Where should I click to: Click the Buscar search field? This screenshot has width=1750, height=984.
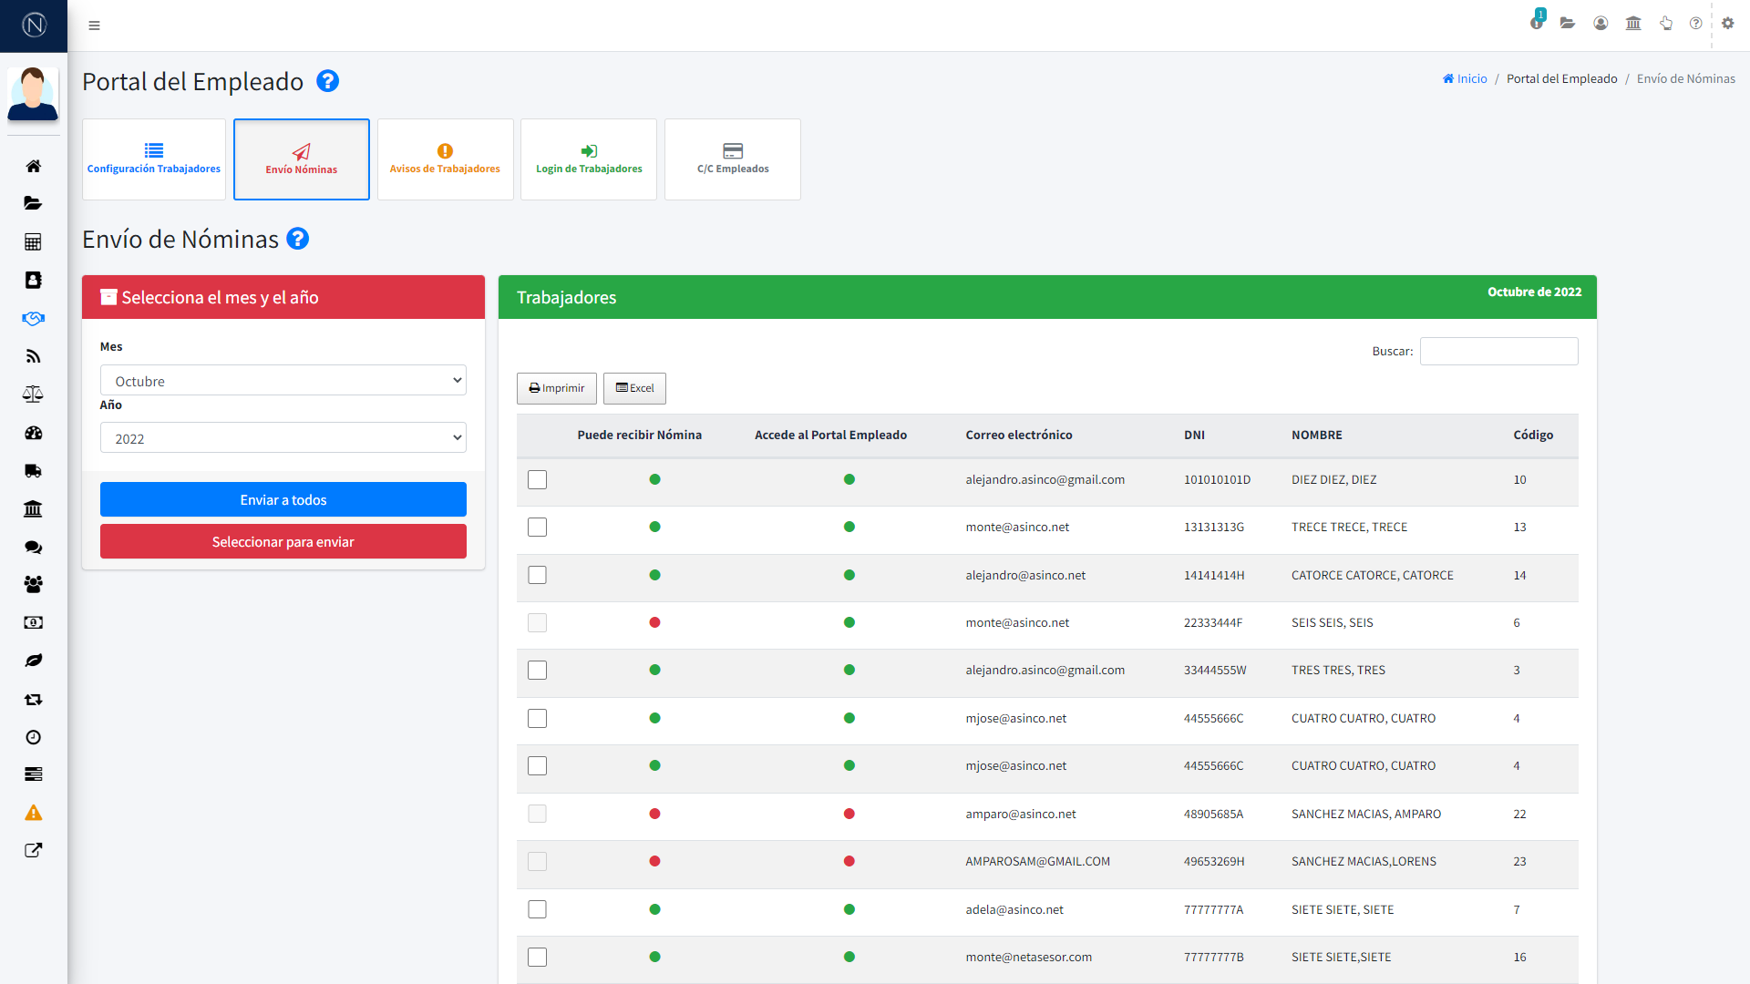(1498, 351)
